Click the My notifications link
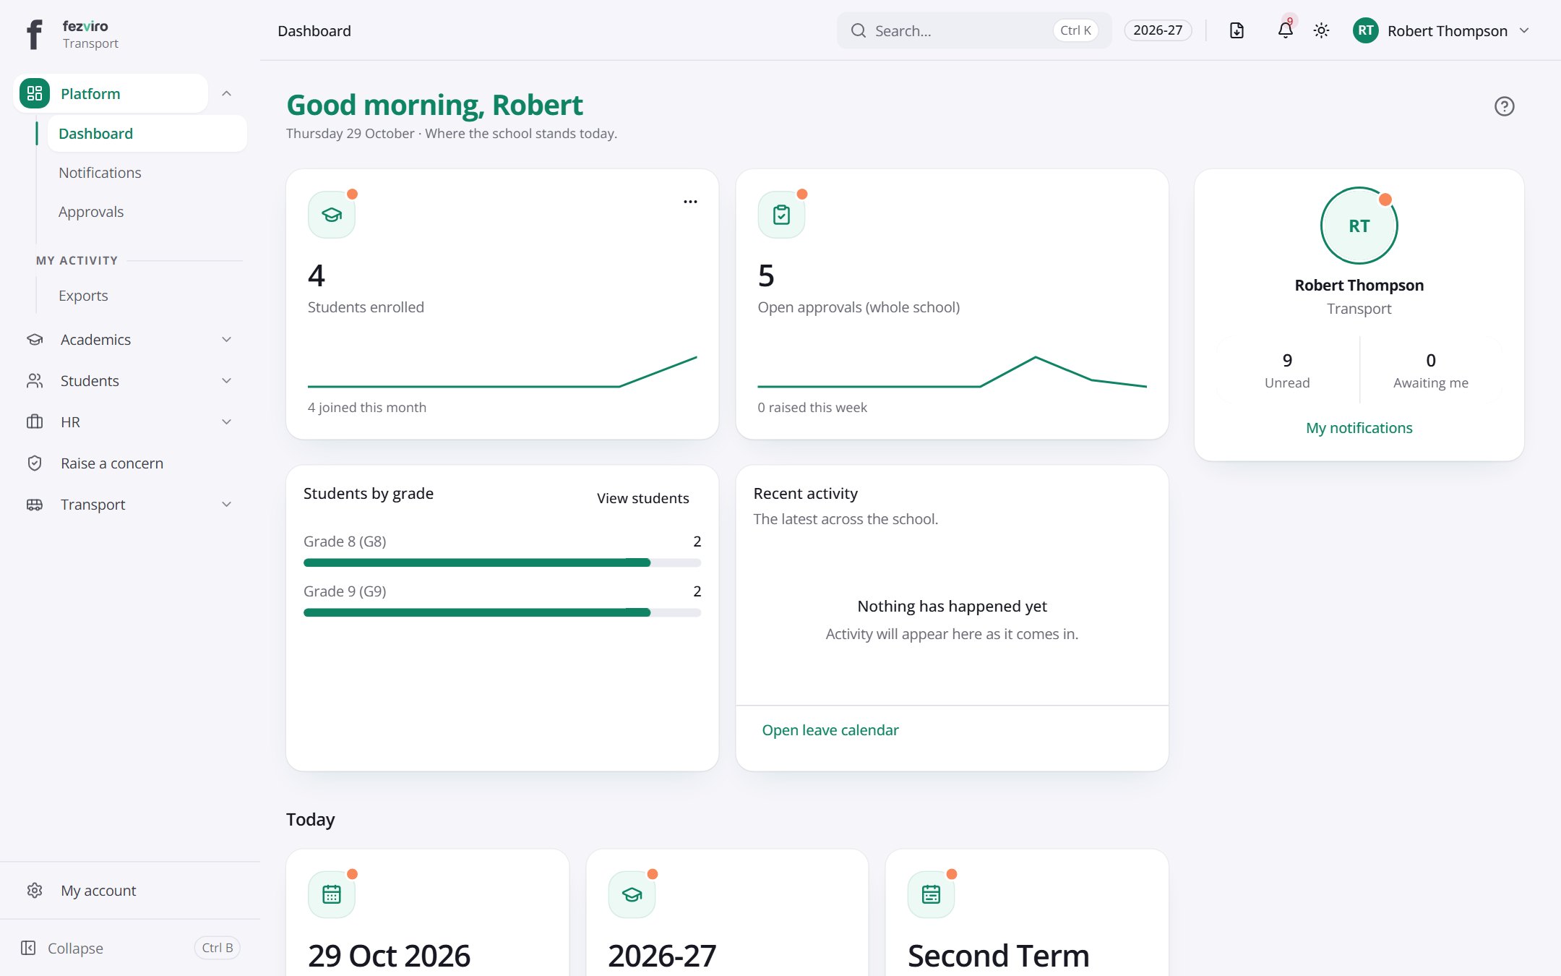The width and height of the screenshot is (1561, 976). click(1359, 428)
